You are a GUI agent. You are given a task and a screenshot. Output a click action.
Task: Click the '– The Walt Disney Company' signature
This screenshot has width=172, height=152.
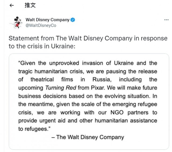(x=88, y=137)
